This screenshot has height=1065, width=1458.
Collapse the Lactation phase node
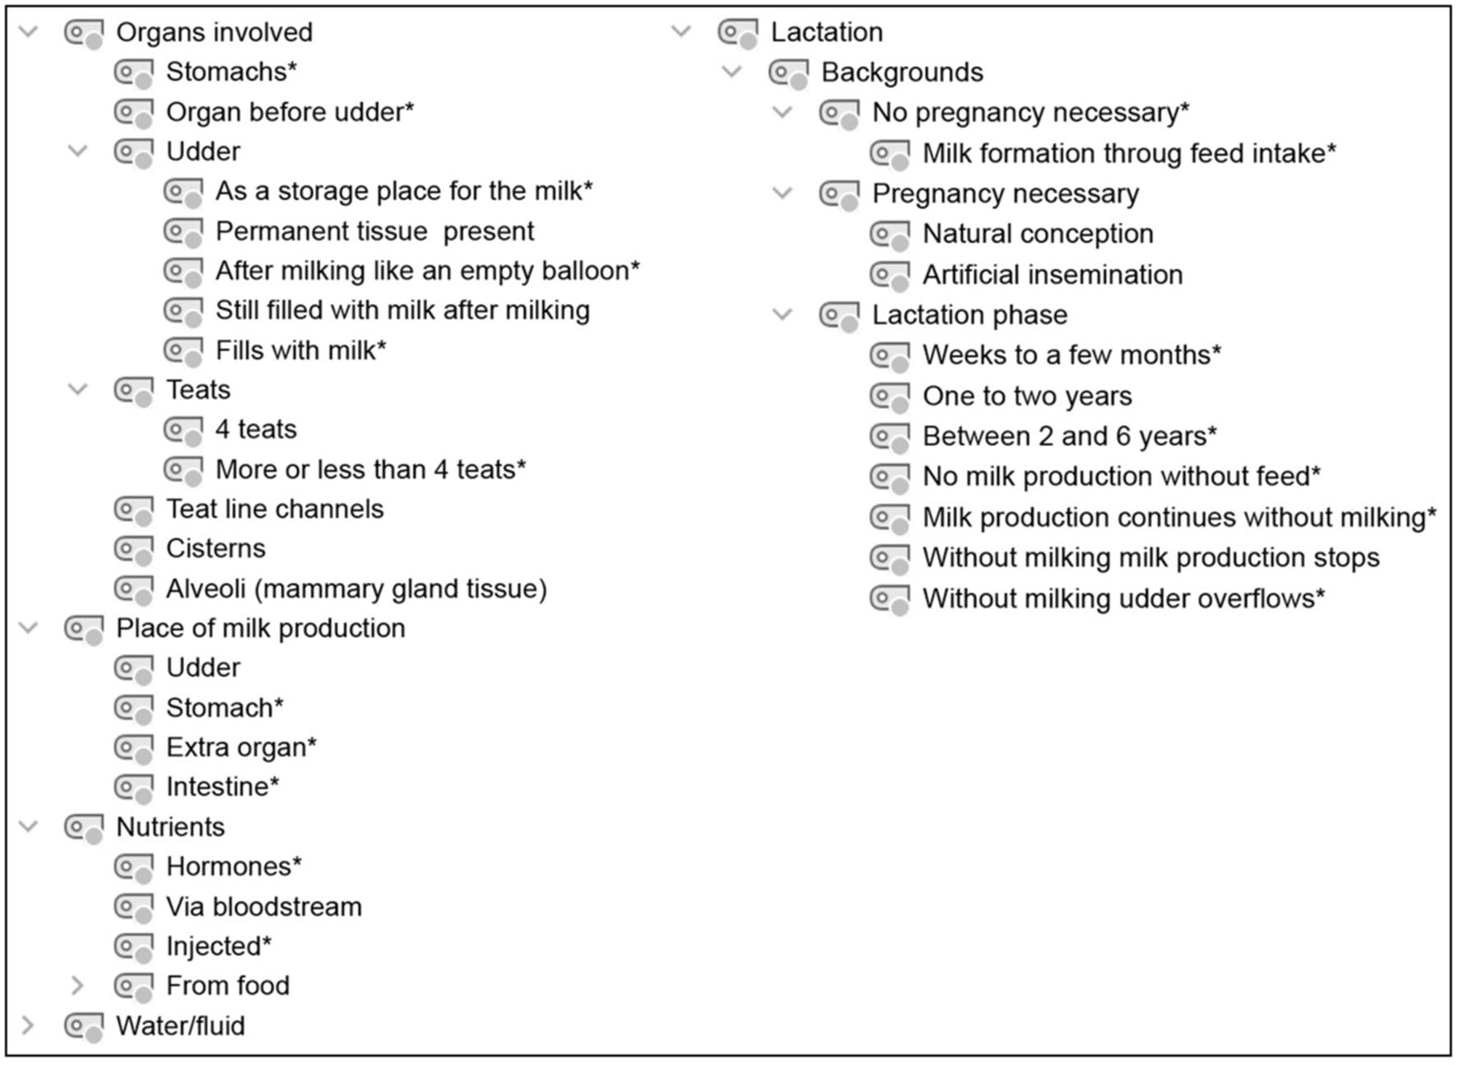tap(782, 314)
